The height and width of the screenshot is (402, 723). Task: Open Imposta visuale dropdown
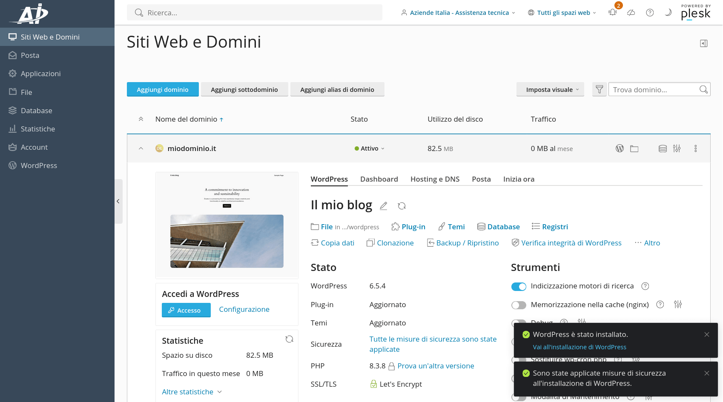(x=550, y=89)
